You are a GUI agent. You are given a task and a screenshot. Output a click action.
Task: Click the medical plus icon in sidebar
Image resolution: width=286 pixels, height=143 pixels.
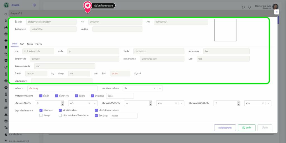tap(6, 40)
